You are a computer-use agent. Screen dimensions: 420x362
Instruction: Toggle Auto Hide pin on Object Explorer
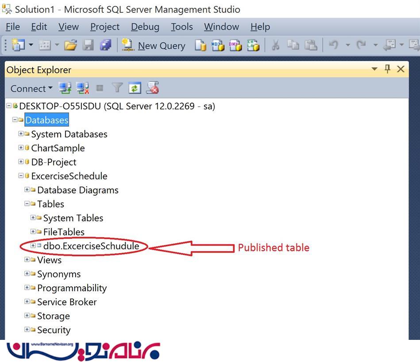pos(387,69)
